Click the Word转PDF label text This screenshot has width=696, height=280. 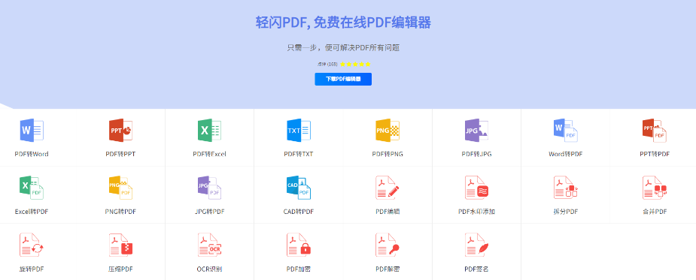coord(566,154)
